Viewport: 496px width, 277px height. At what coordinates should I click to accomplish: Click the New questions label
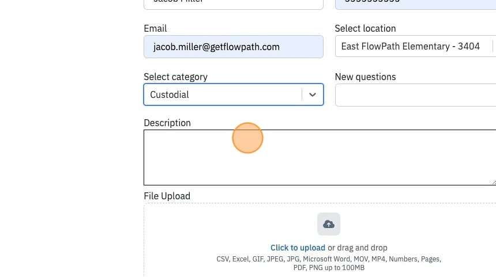[x=365, y=77]
